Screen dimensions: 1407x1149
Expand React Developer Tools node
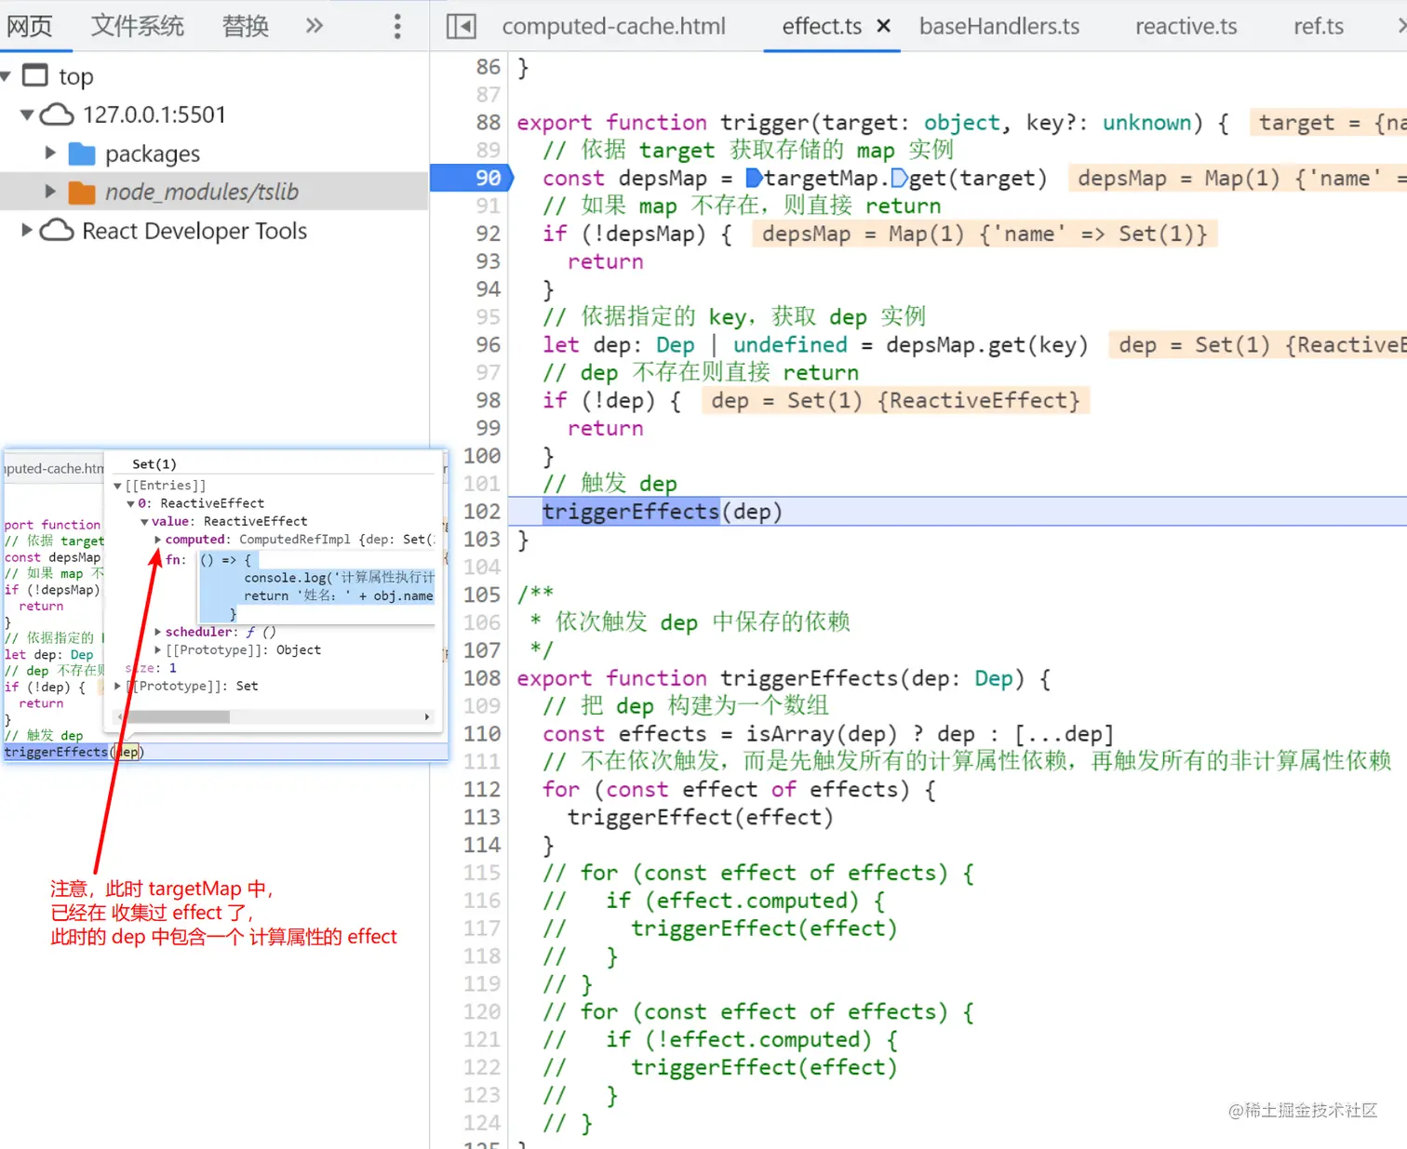tap(27, 230)
